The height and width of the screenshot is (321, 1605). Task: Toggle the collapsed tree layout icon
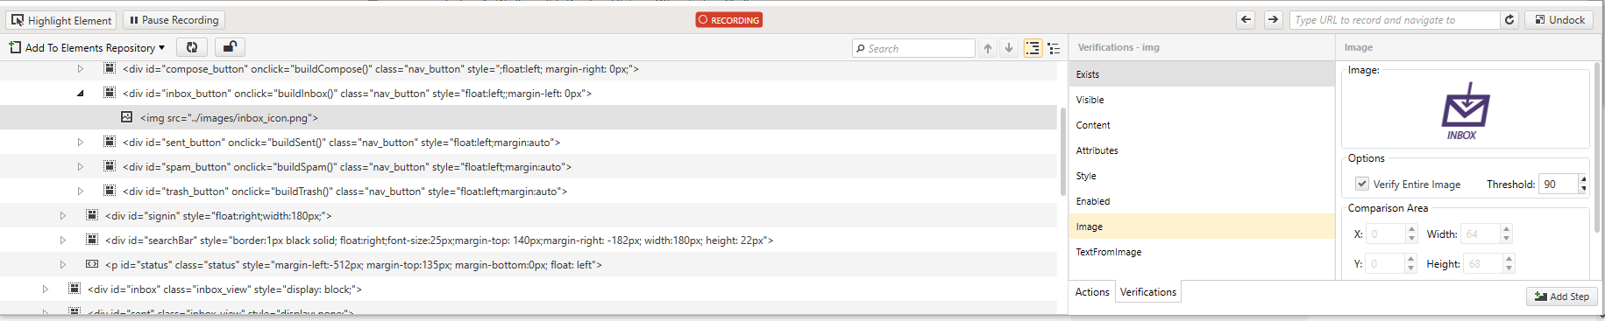point(1054,48)
